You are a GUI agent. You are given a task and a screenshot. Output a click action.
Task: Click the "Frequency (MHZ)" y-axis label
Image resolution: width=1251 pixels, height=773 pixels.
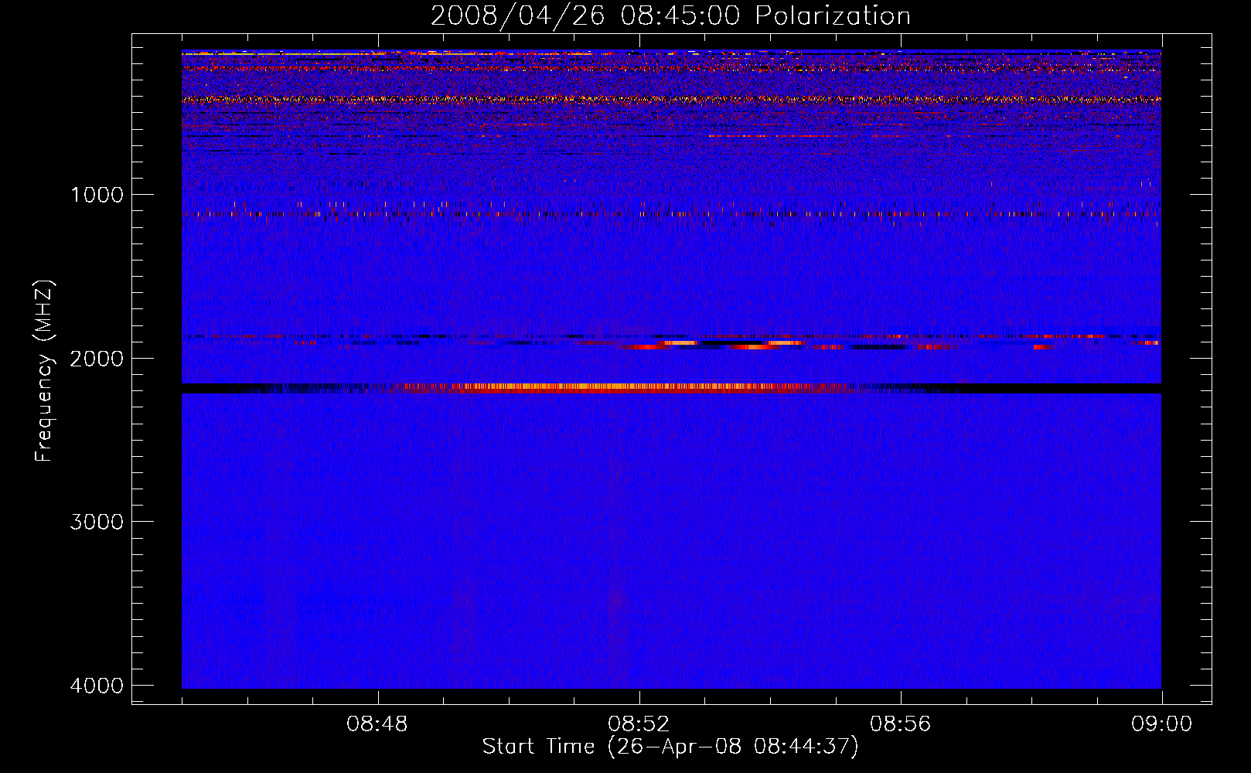[44, 372]
